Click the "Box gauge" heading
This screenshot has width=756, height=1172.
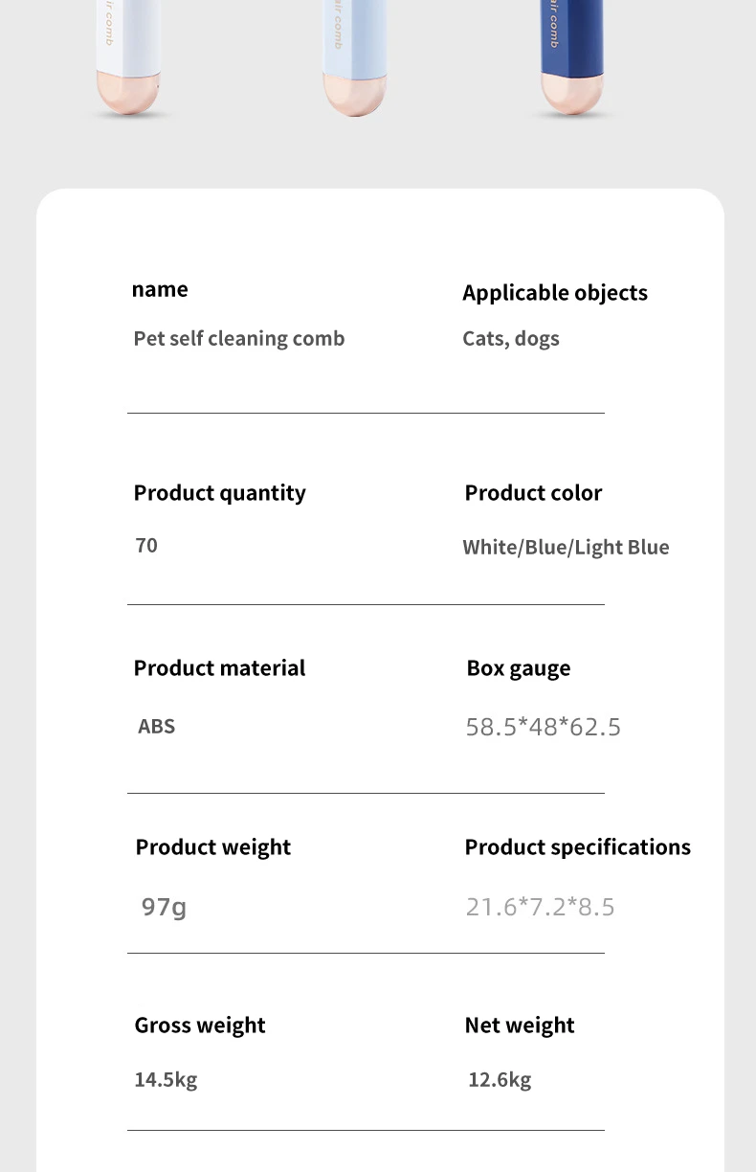click(x=518, y=668)
